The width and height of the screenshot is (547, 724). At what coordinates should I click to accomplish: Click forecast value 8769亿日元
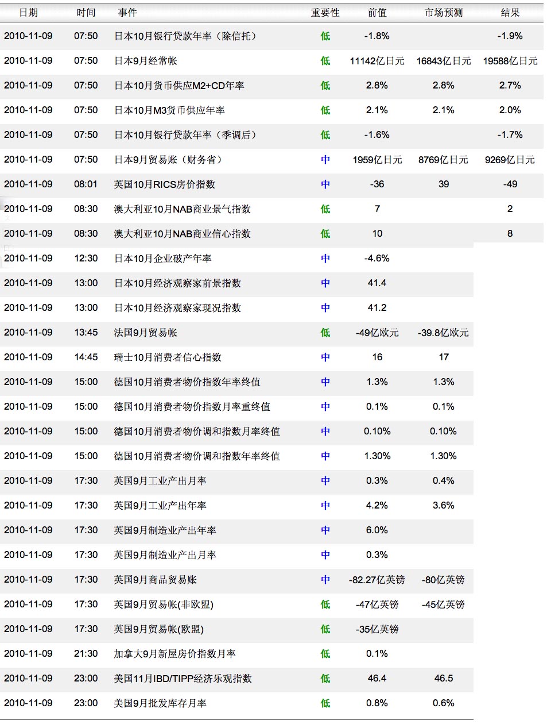444,160
